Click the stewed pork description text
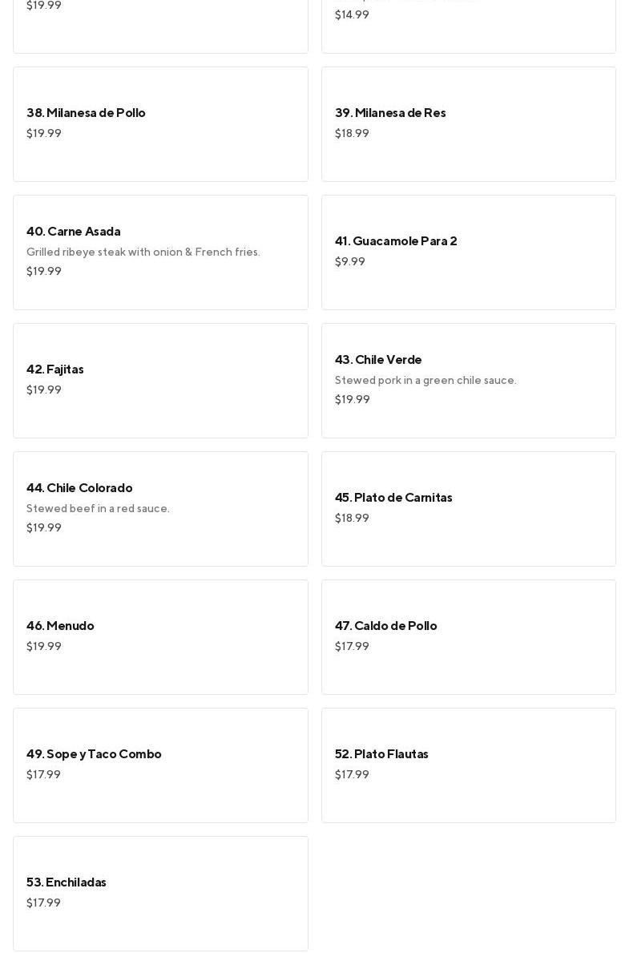 (425, 381)
